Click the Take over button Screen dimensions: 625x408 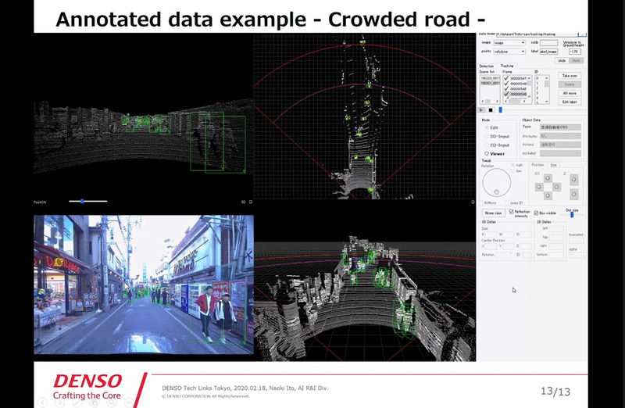[570, 76]
